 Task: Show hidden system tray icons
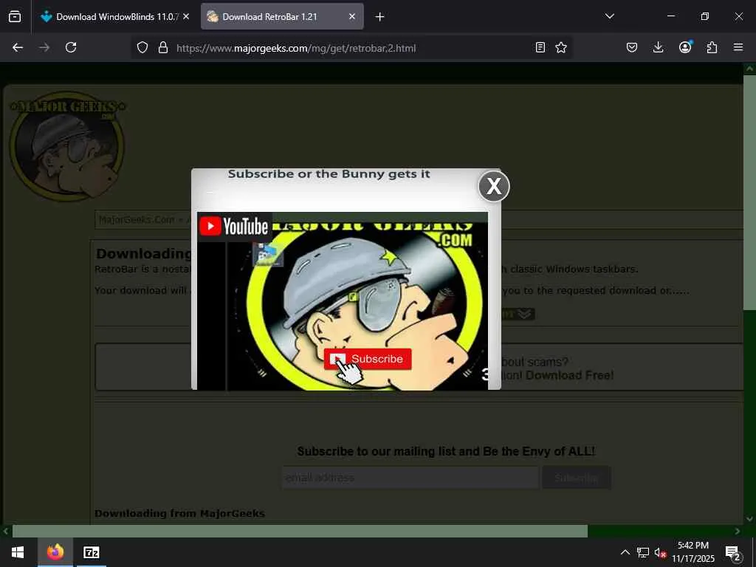[x=625, y=552]
